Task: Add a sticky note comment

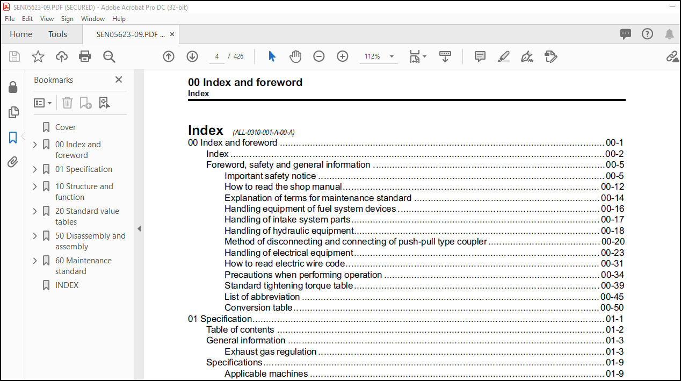Action: point(480,56)
